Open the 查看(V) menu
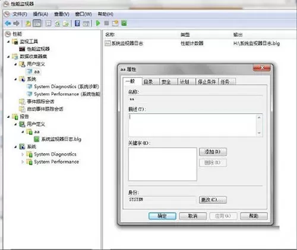The width and height of the screenshot is (297, 250). point(62,14)
